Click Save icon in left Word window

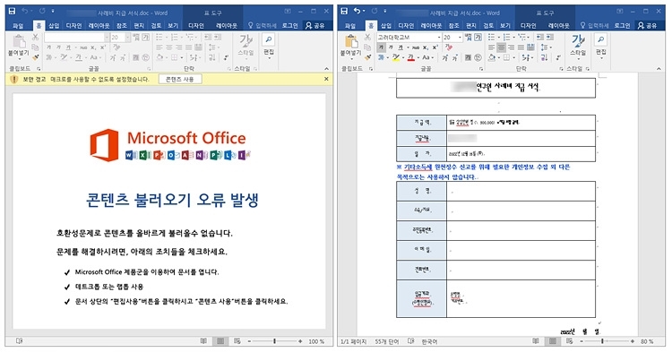pos(12,11)
